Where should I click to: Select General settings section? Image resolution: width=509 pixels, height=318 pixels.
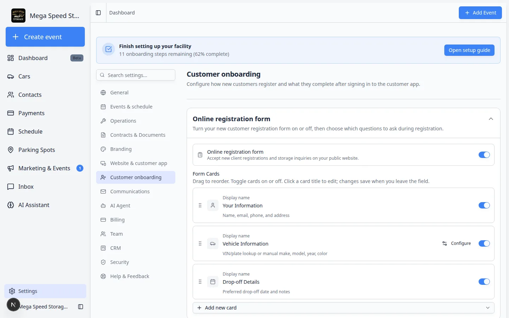[x=136, y=93]
